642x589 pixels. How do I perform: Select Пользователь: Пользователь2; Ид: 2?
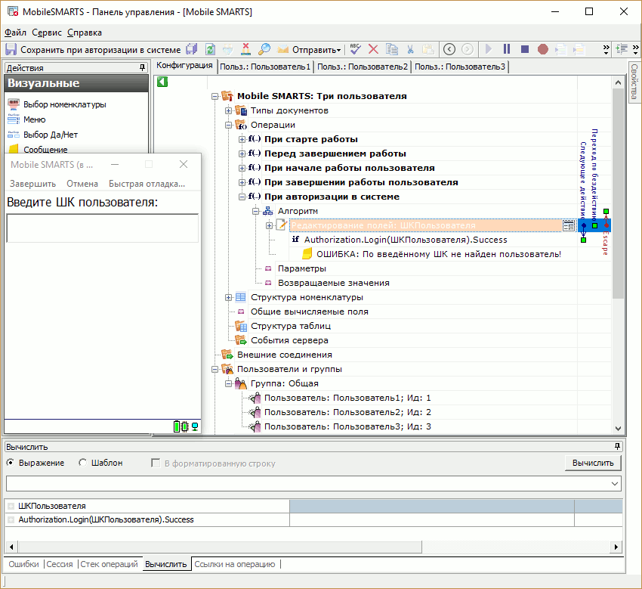[x=347, y=412]
